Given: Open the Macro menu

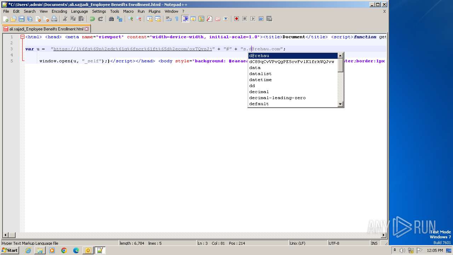Looking at the screenshot, I should tap(128, 11).
